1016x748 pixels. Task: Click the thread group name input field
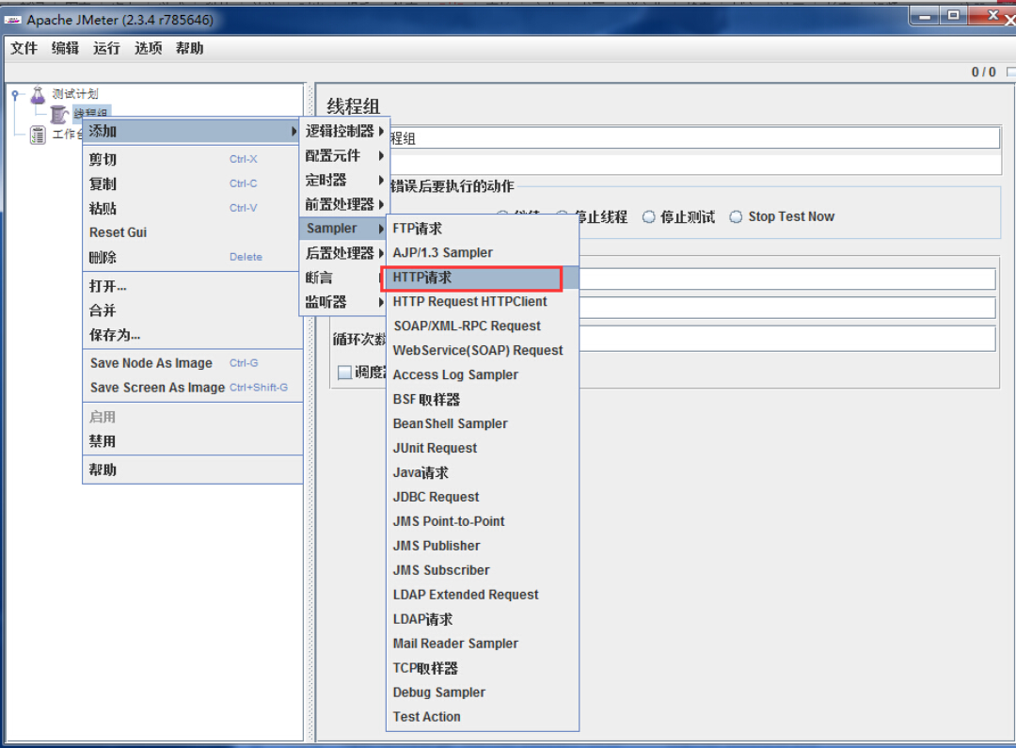pyautogui.click(x=696, y=138)
